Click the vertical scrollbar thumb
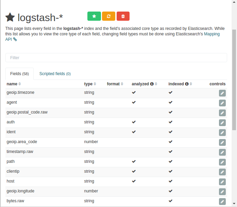This screenshot has width=237, height=207. click(234, 80)
